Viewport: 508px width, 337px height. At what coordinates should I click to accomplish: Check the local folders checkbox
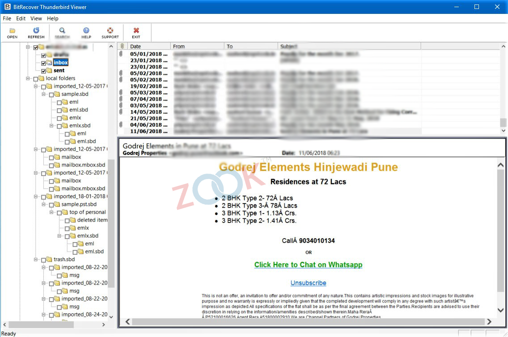tap(36, 79)
